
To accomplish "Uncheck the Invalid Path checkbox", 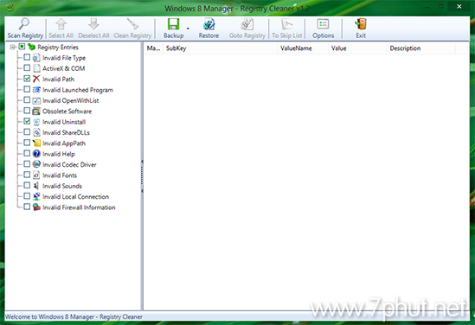I will click(x=27, y=79).
